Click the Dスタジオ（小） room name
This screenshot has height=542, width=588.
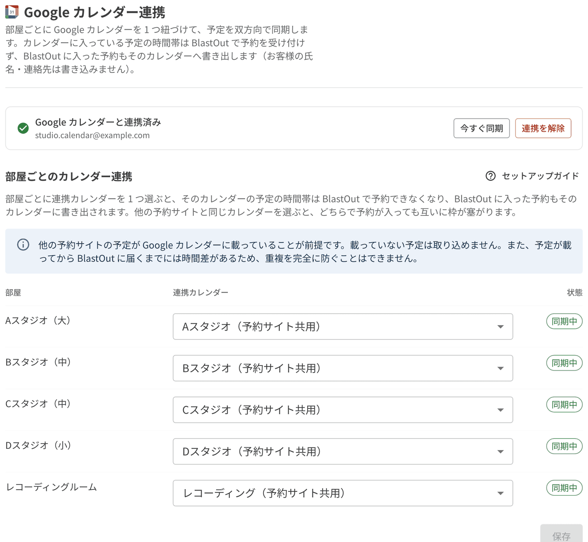[38, 445]
